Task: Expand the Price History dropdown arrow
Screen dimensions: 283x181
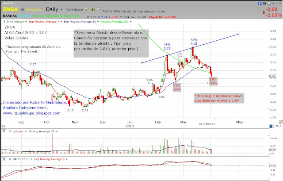Action: (x=26, y=22)
